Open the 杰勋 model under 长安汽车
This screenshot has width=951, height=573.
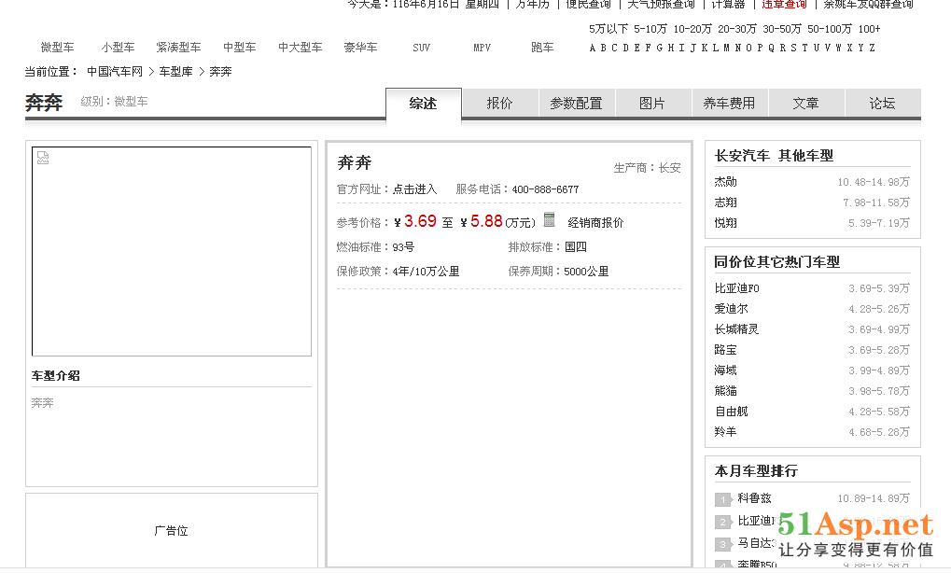pyautogui.click(x=725, y=182)
